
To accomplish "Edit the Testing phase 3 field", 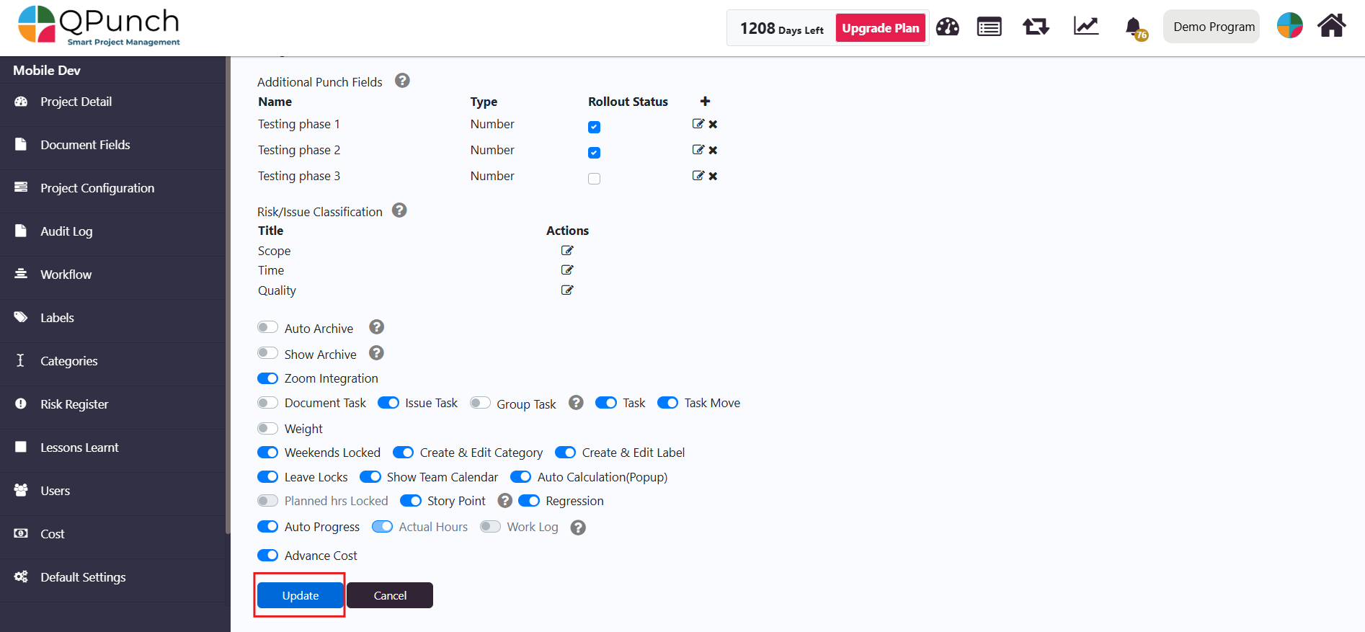I will (x=698, y=176).
